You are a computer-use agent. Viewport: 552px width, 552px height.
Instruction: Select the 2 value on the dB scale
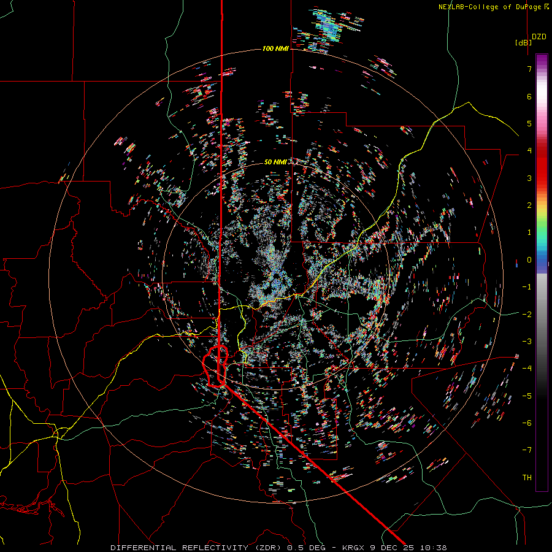tap(529, 205)
